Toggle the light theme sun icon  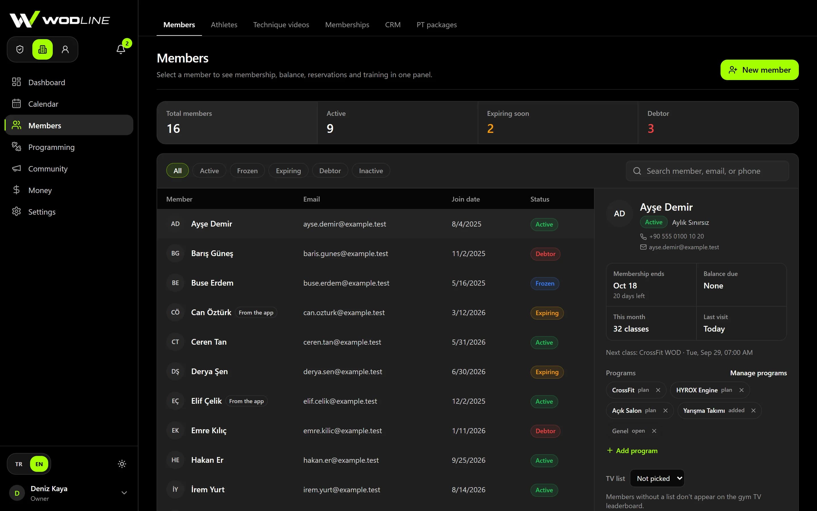(x=122, y=464)
